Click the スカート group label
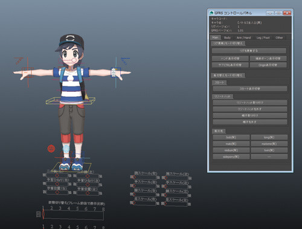This screenshot has height=229, width=302. [x=219, y=83]
